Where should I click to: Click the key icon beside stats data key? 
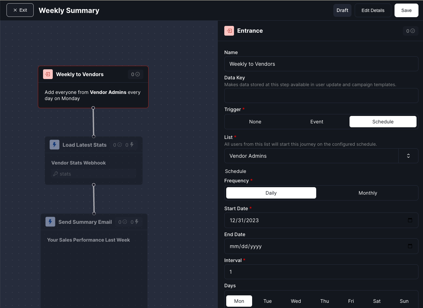pyautogui.click(x=56, y=174)
